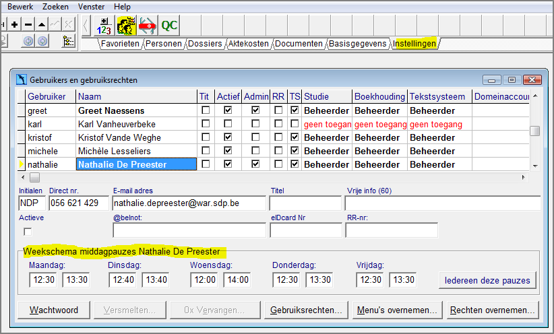
Task: Click the @belnot input field
Action: tap(189, 230)
